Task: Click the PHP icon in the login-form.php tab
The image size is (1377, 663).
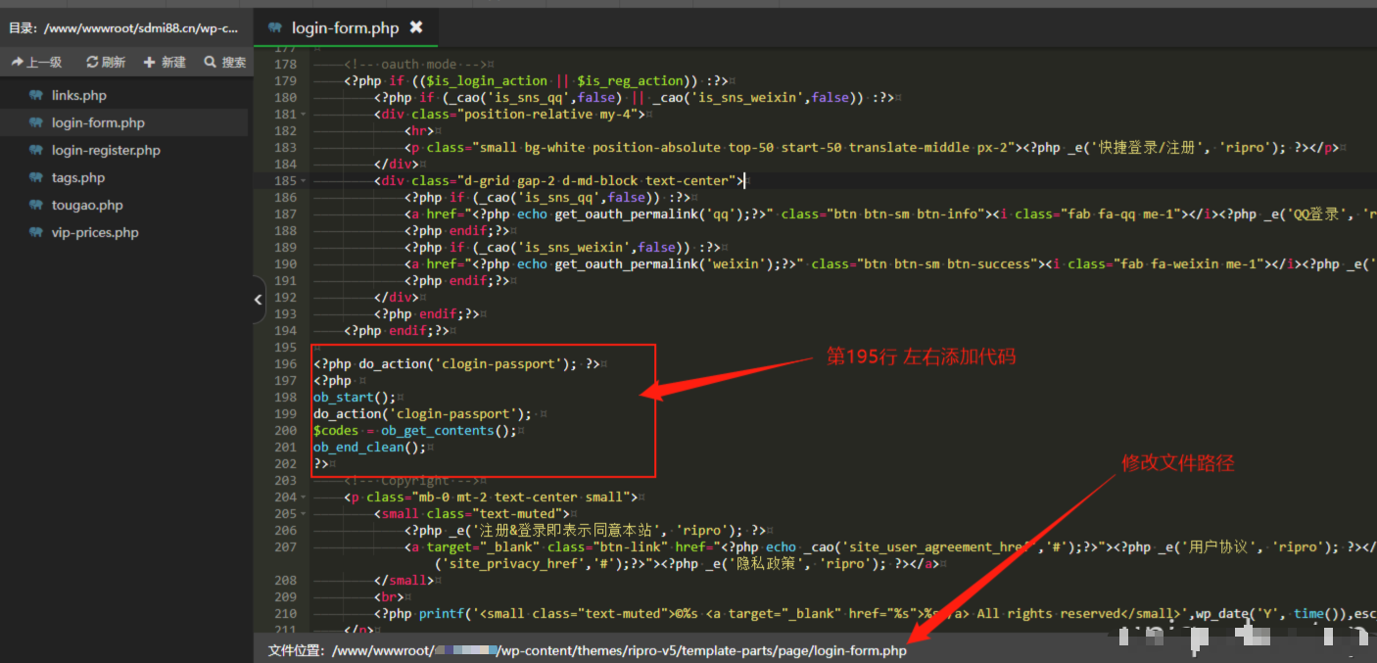Action: pyautogui.click(x=275, y=27)
